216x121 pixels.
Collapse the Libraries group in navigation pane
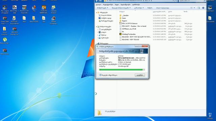click(97, 27)
